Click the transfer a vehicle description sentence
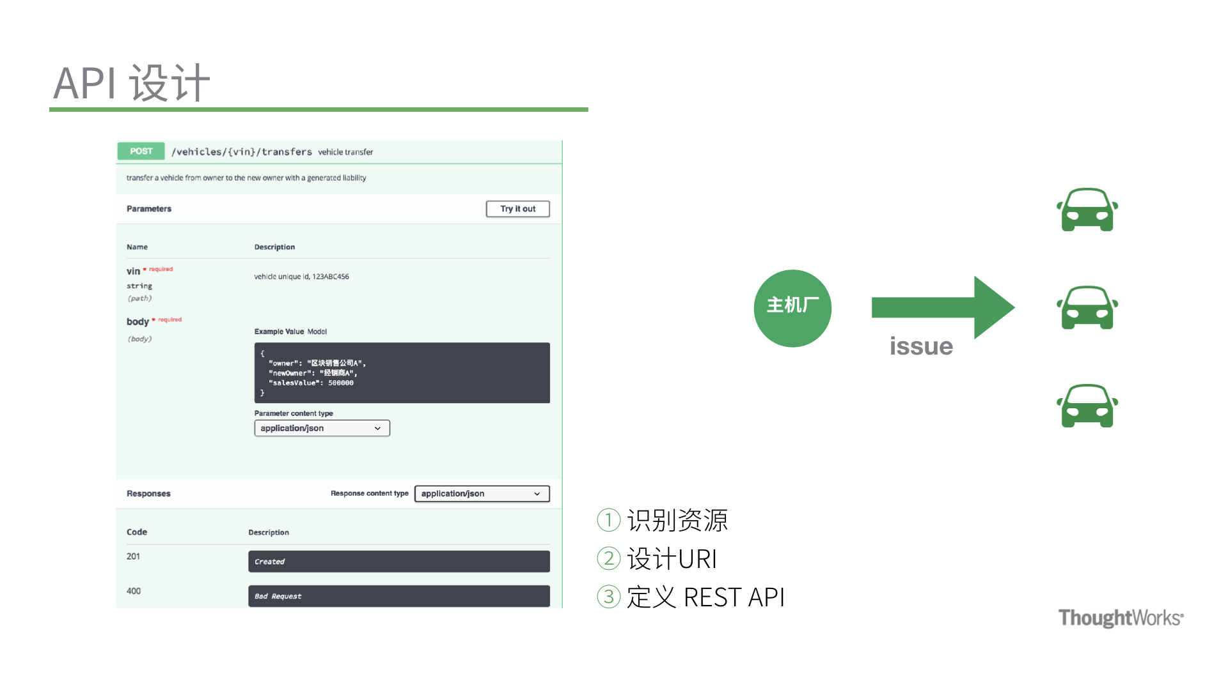 pyautogui.click(x=246, y=178)
